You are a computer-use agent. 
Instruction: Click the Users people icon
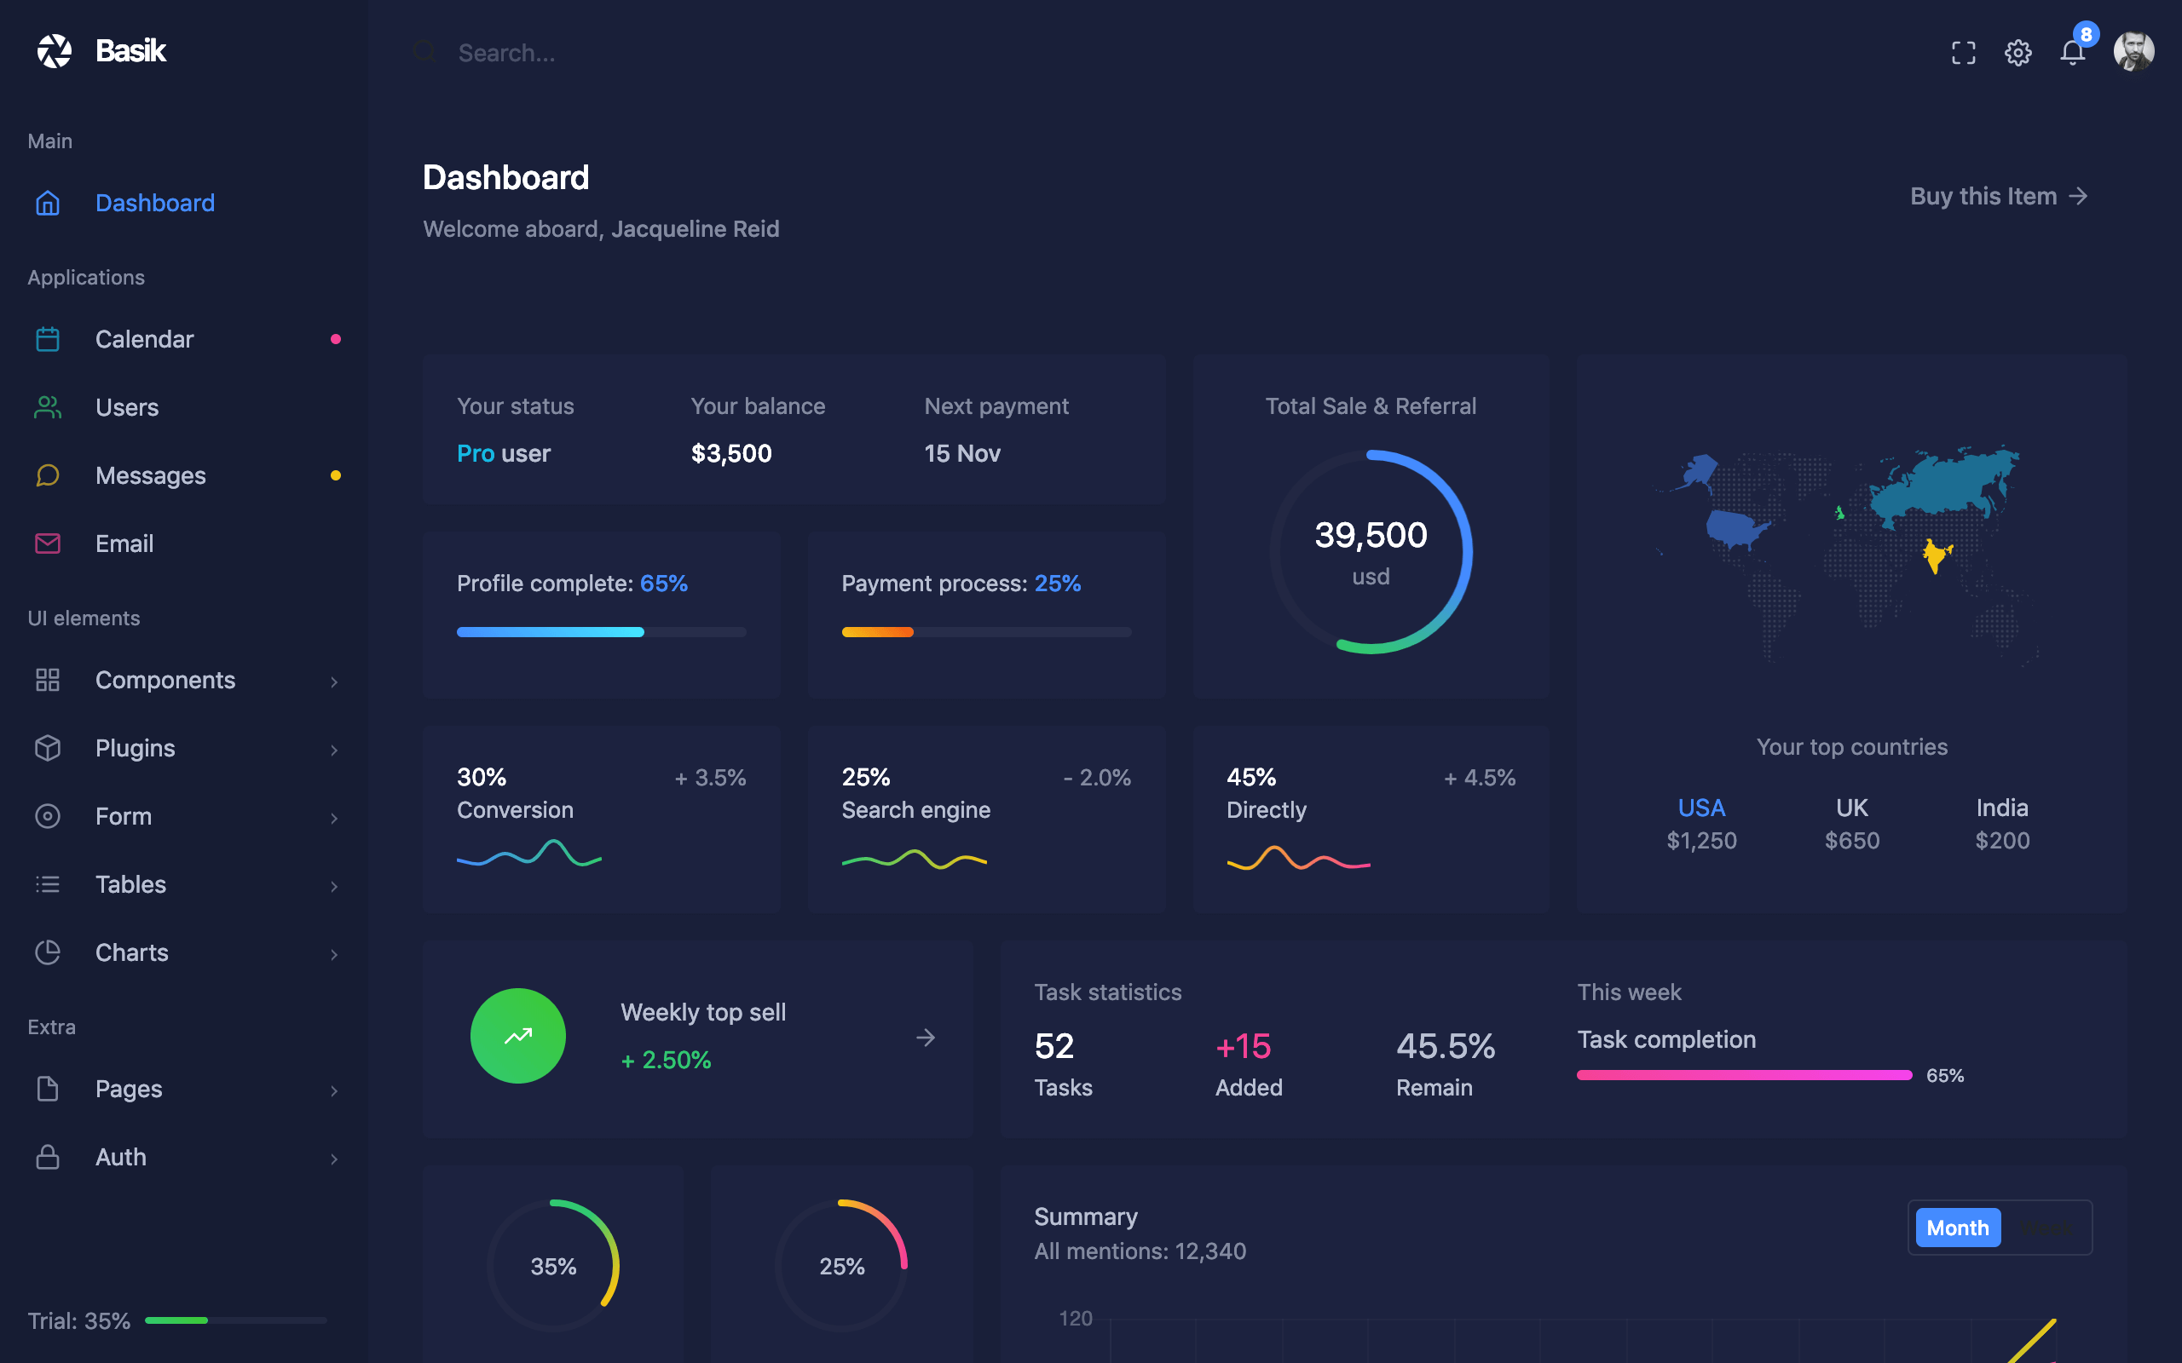[48, 407]
